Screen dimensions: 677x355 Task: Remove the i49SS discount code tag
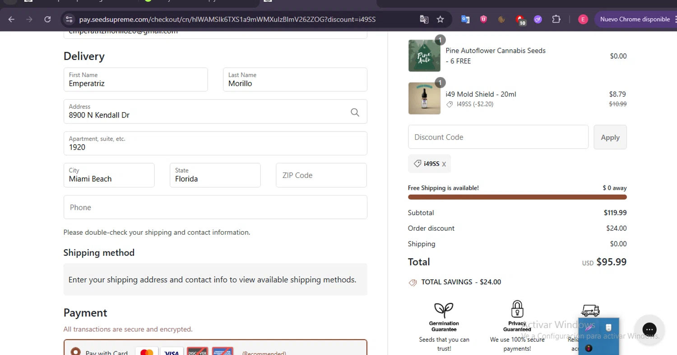point(444,164)
